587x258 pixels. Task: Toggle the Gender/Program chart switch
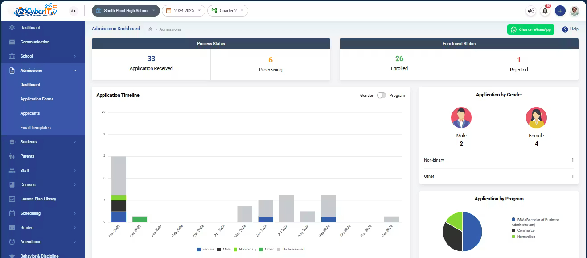coord(381,96)
